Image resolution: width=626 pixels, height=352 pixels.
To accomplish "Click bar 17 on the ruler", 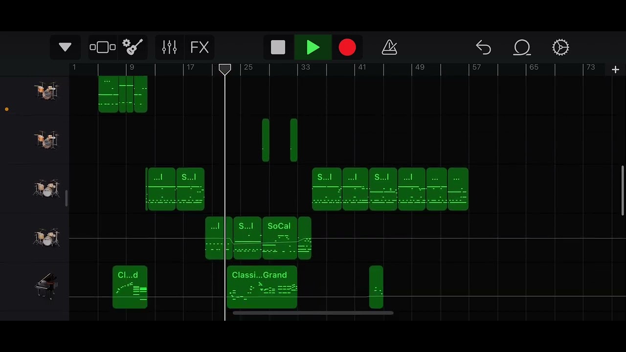I will click(x=190, y=67).
